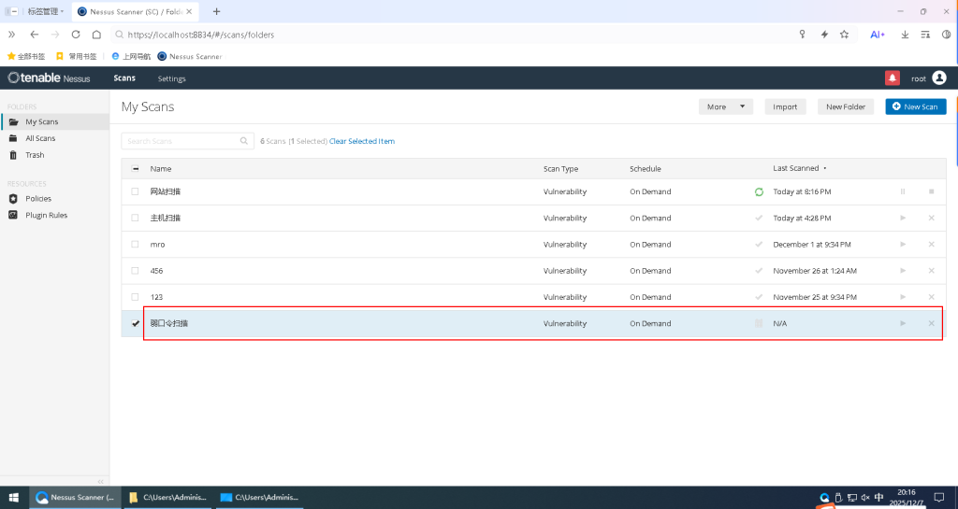
Task: Open the Trash folder in sidebar
Action: pyautogui.click(x=35, y=155)
